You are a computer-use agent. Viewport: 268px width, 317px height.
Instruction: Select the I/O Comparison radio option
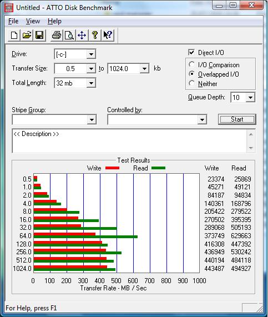click(x=191, y=65)
